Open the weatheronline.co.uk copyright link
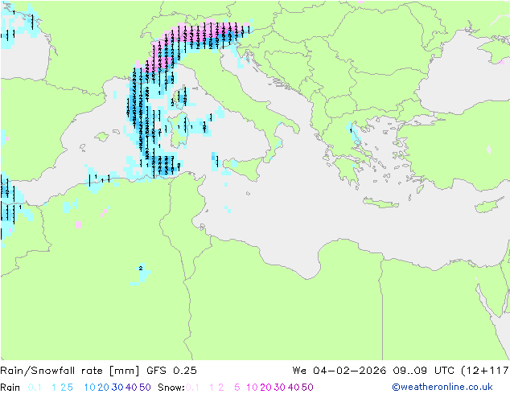 coord(442,387)
